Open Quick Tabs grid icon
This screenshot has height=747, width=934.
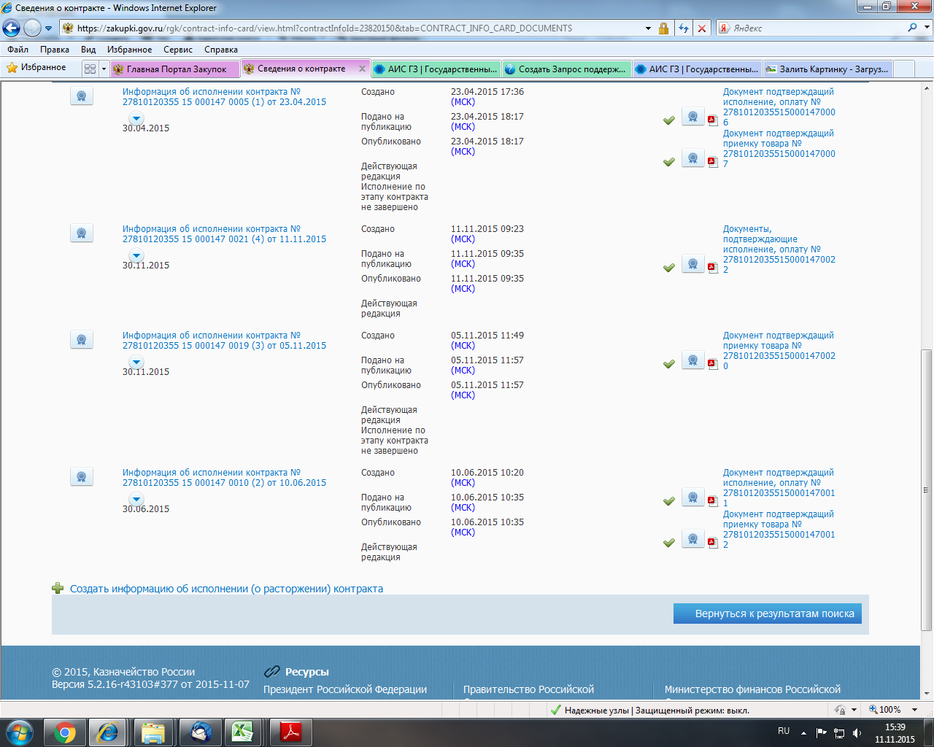(90, 69)
